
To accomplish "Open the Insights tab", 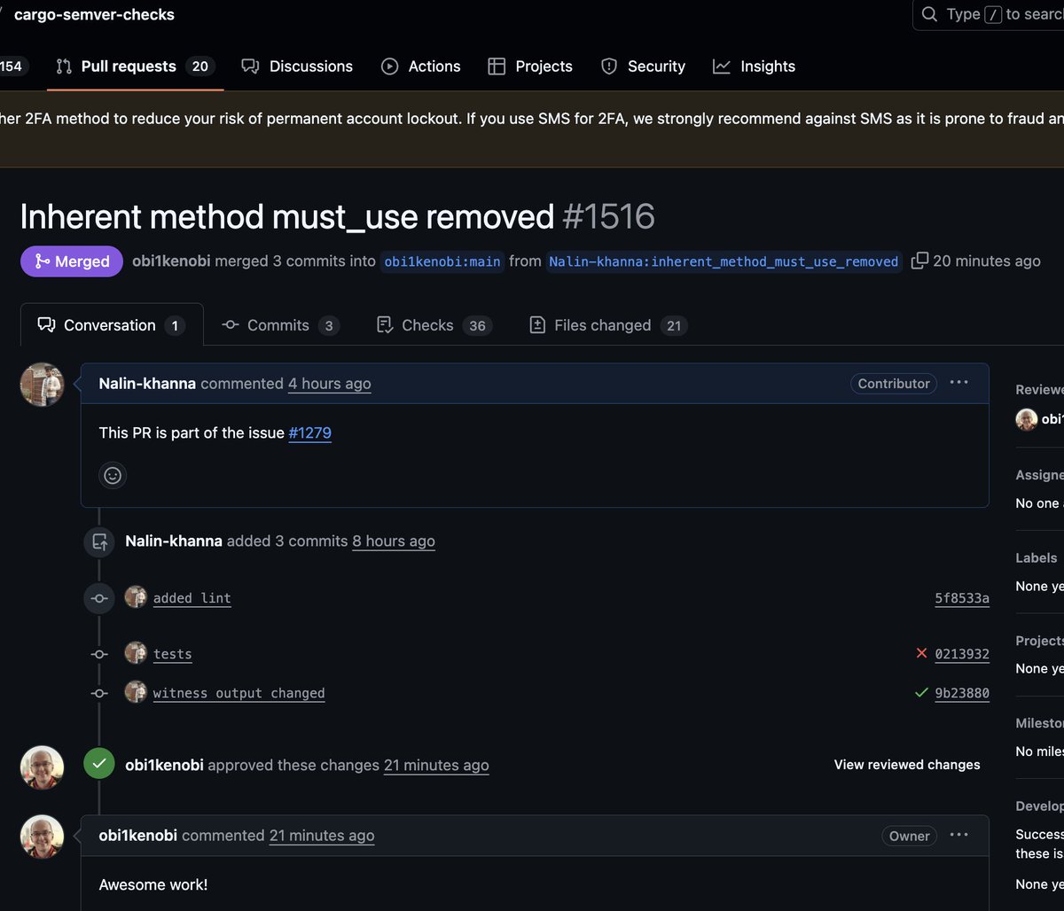I will (x=754, y=66).
